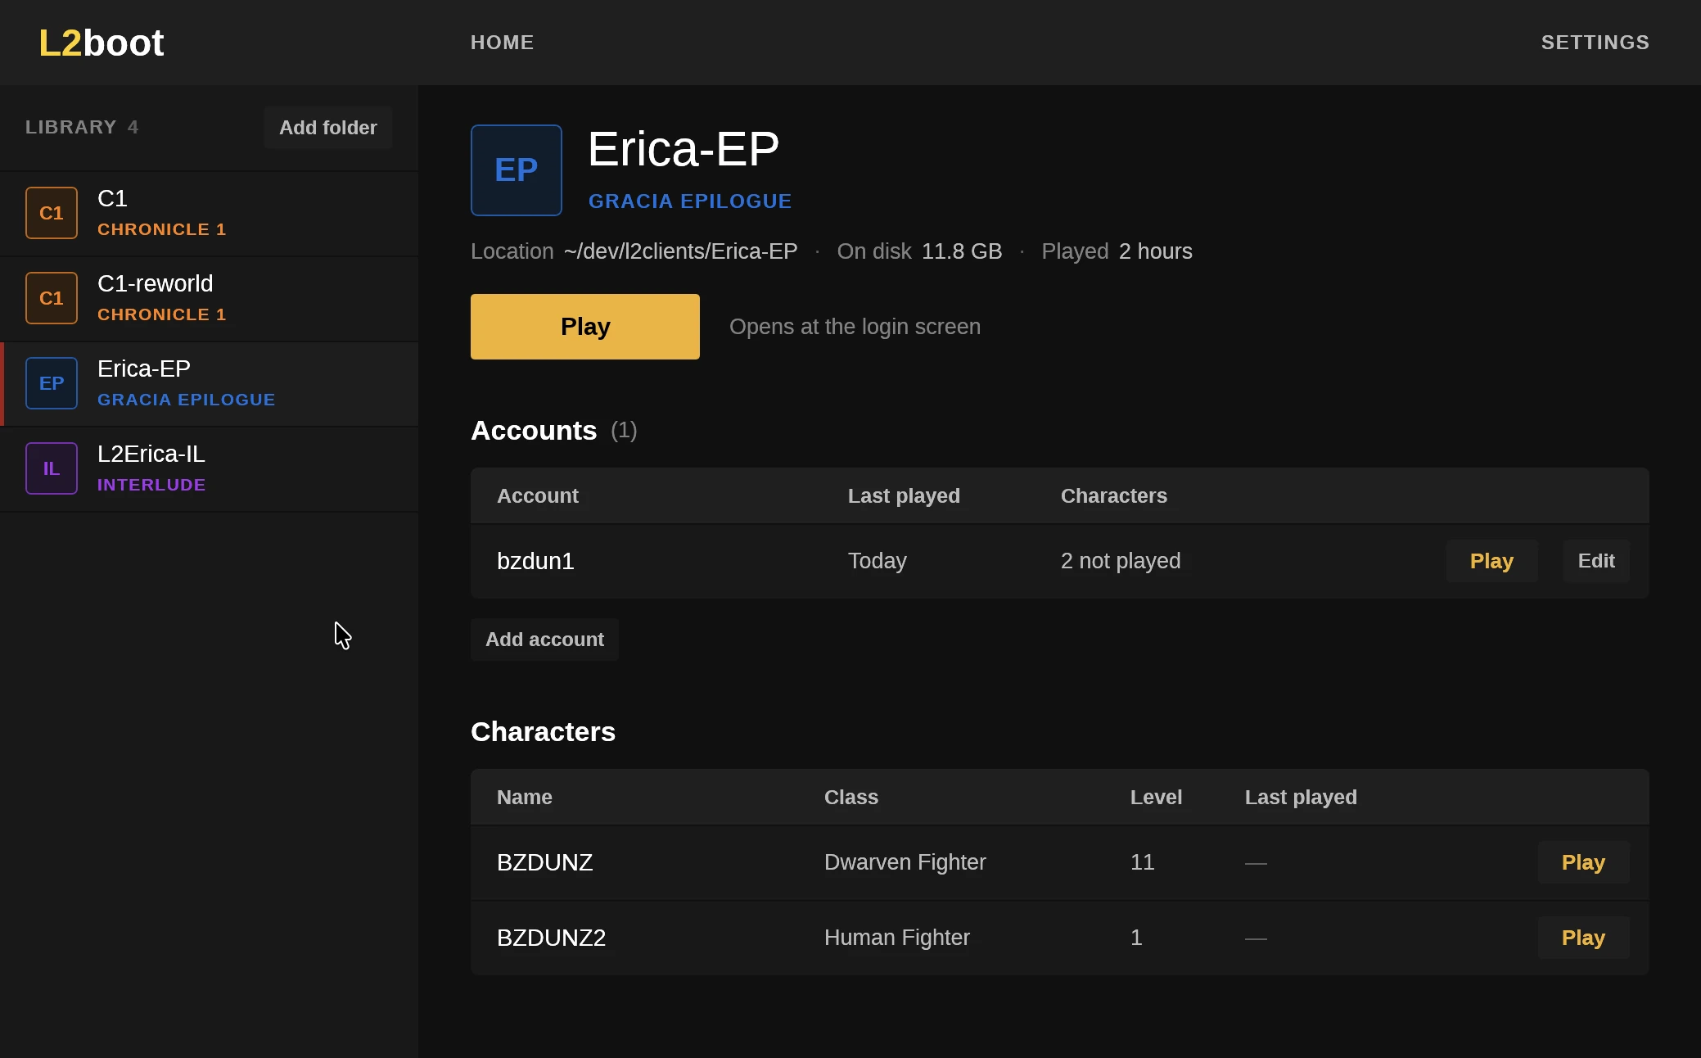Select the L2Erica-IL library entry

(209, 468)
